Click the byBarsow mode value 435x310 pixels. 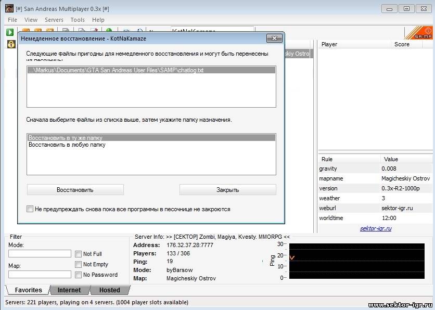(180, 270)
